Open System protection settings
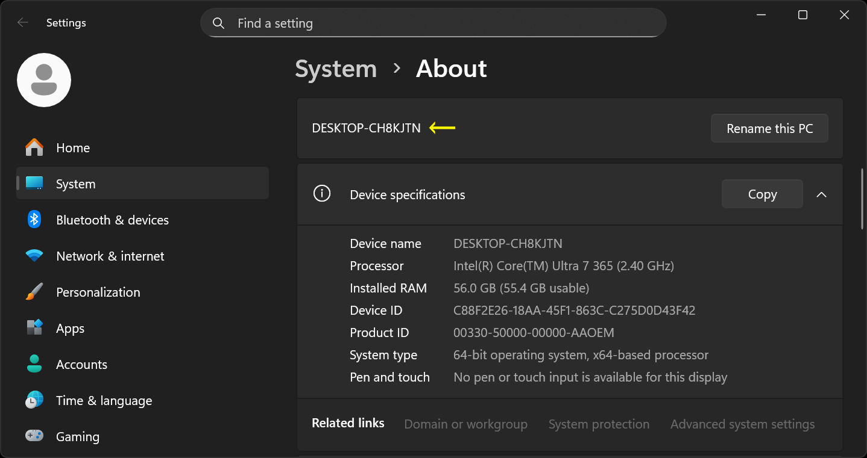Screen dimensions: 867x458 click(x=599, y=424)
